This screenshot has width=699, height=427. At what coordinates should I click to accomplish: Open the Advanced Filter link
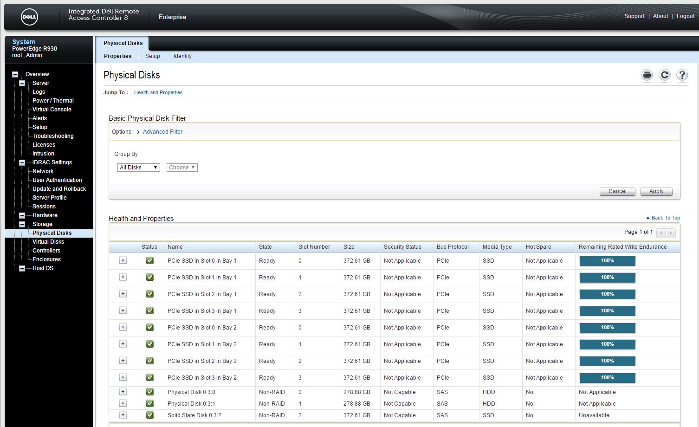point(162,132)
